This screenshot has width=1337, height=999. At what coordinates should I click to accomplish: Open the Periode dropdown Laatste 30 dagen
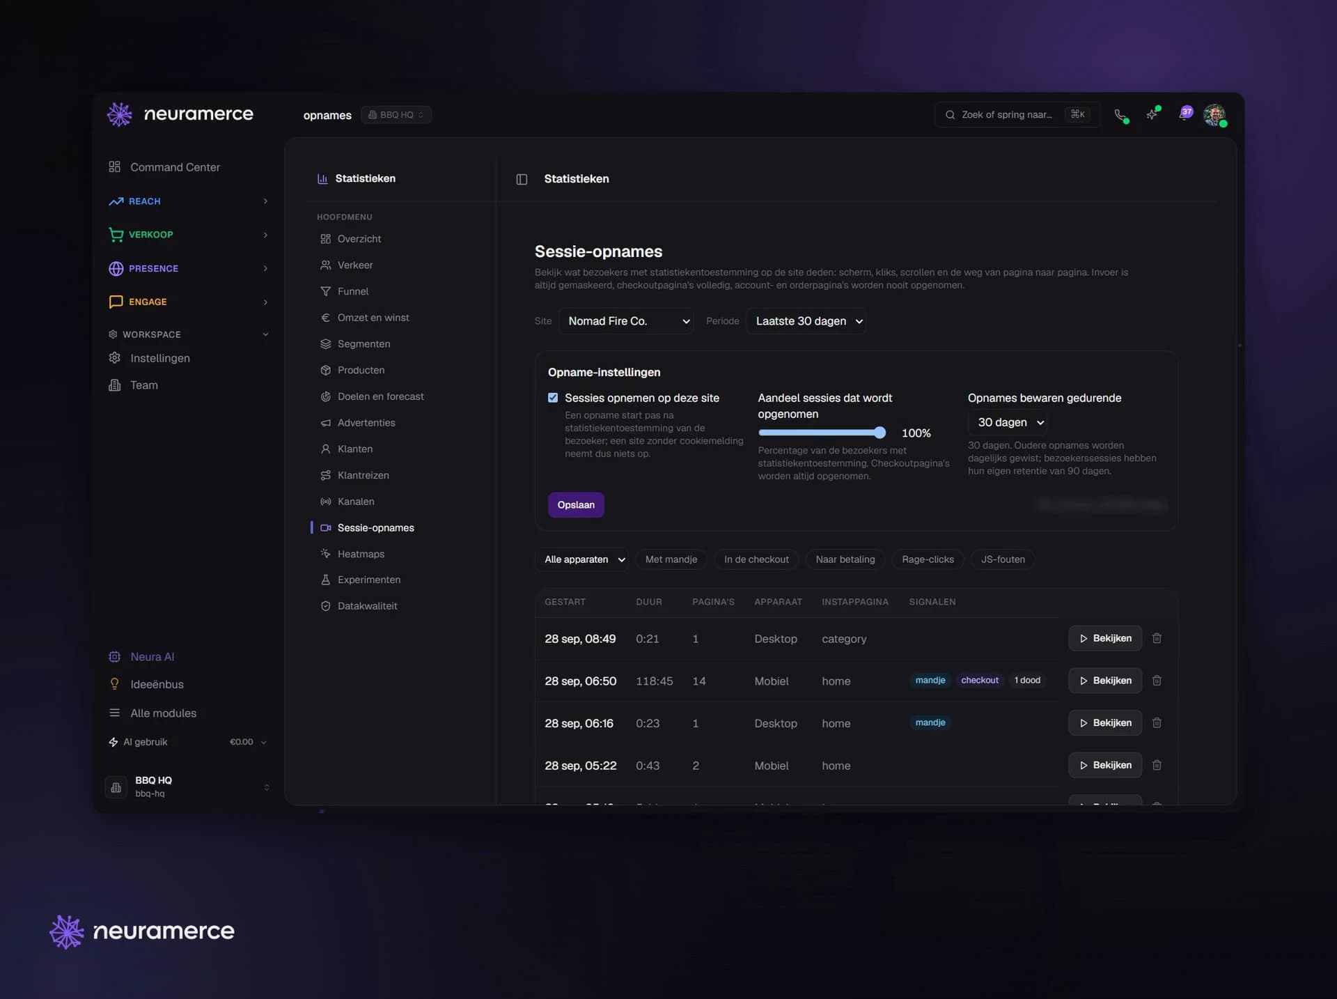806,321
